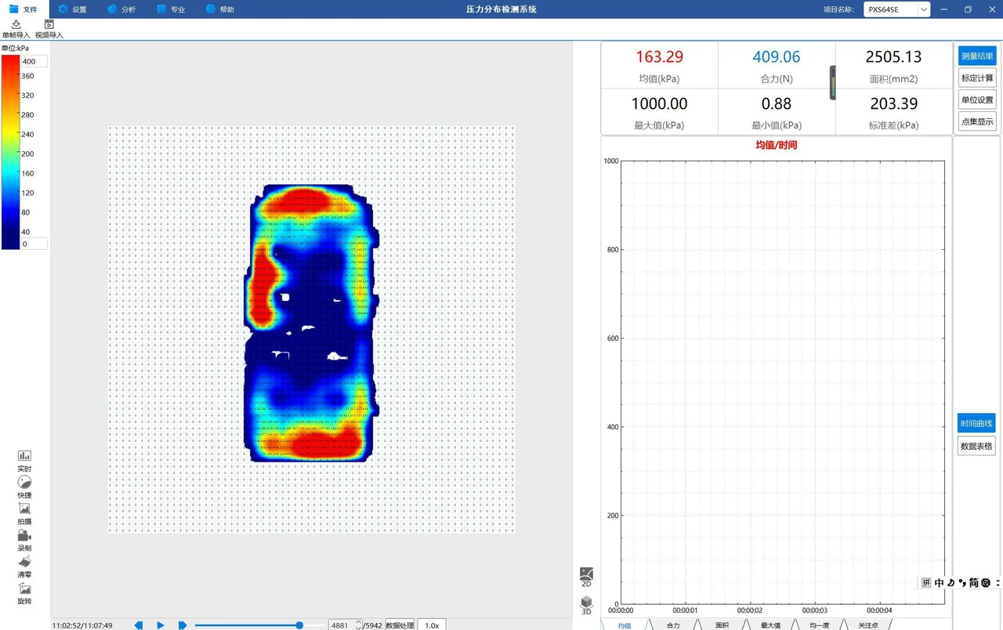Open the 文件 file menu
Screen dimensions: 1003x630
tap(24, 9)
